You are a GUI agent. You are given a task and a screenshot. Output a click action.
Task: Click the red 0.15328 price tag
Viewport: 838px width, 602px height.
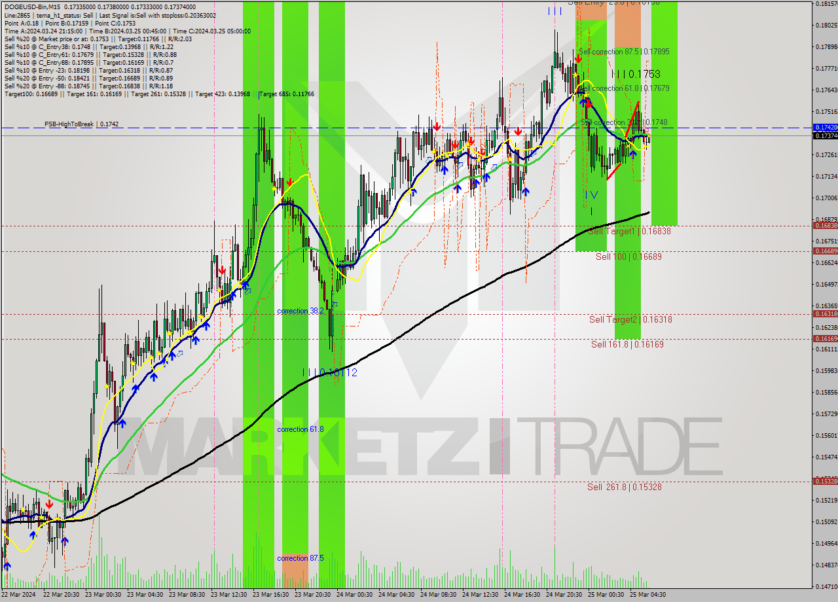point(825,481)
